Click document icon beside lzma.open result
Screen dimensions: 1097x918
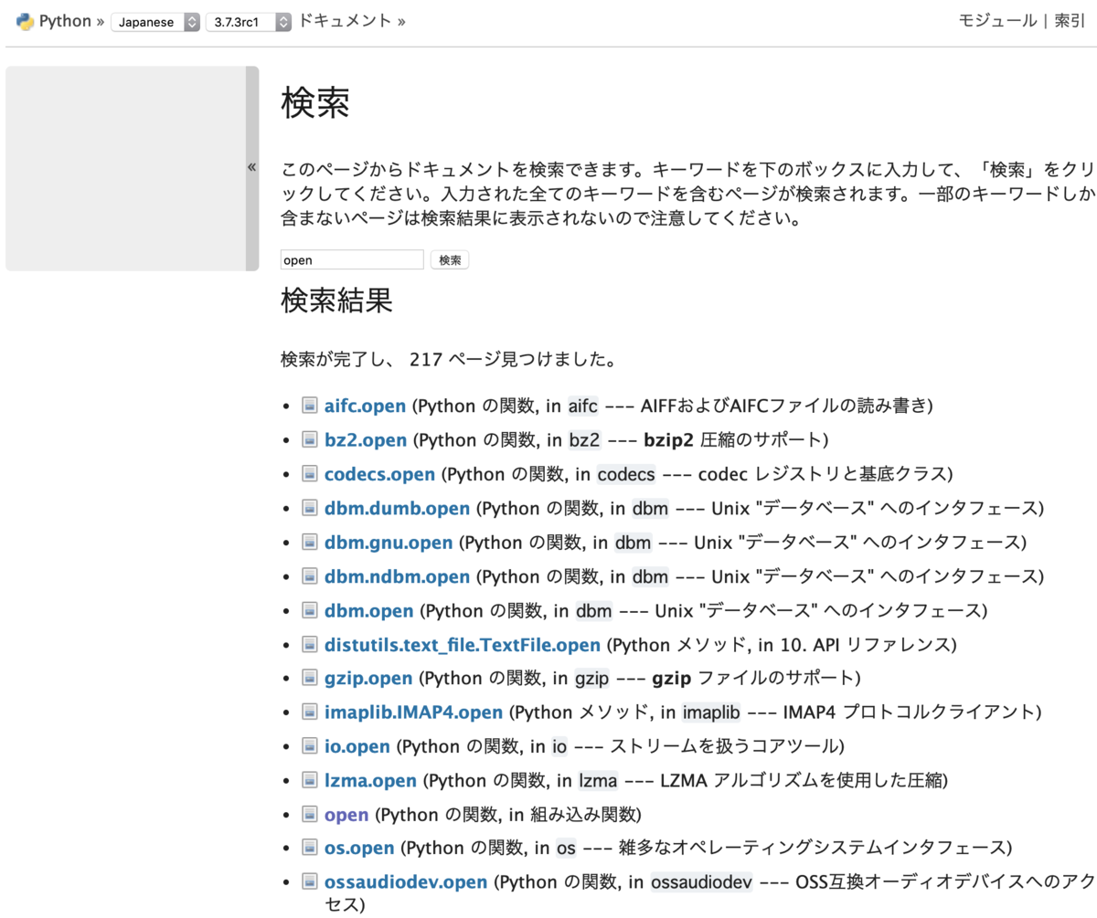309,781
